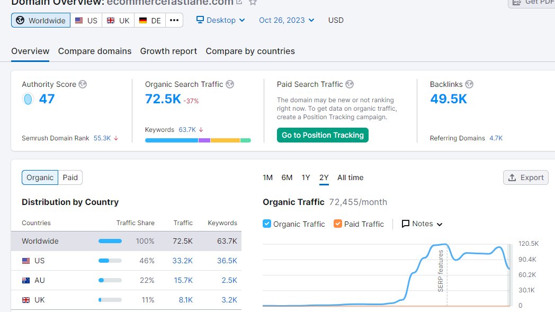Image resolution: width=555 pixels, height=312 pixels.
Task: Switch to the UK database
Action: tap(118, 20)
